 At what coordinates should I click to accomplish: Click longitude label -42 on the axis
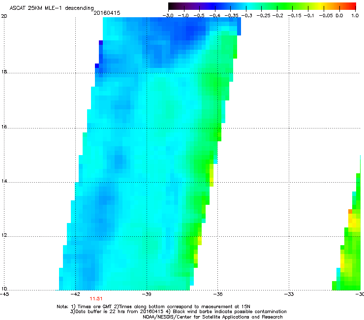75,294
